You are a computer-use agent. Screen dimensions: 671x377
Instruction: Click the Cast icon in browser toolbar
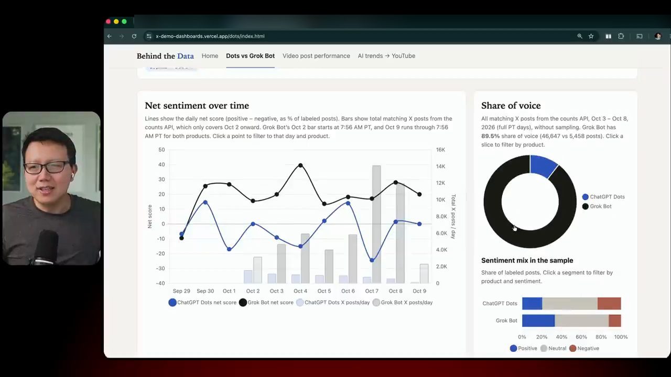click(640, 36)
